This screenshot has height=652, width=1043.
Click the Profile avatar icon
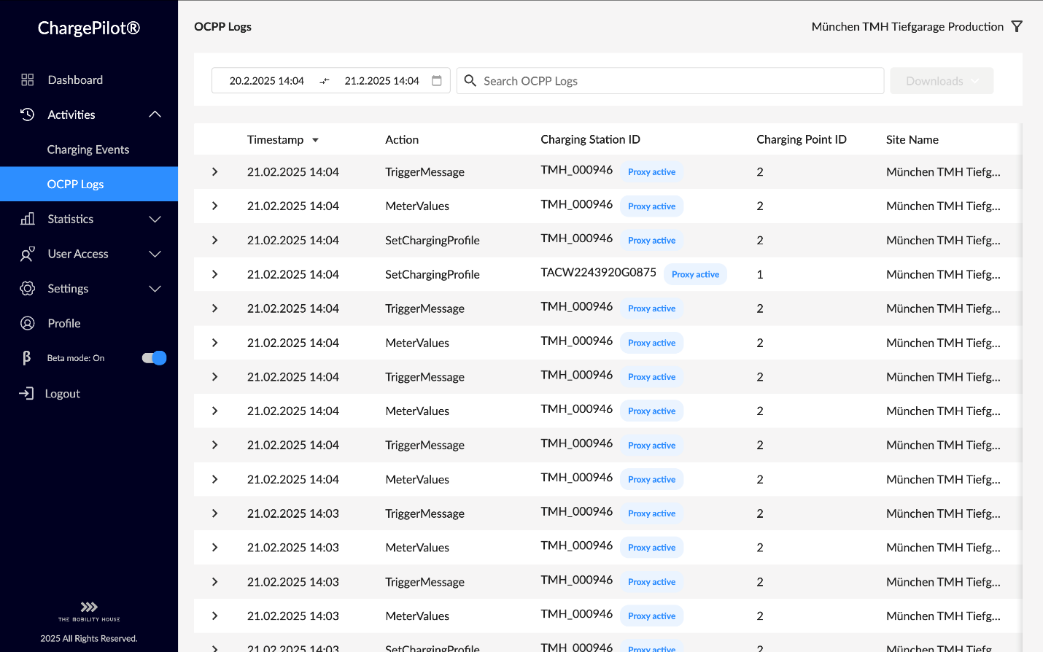tap(28, 323)
